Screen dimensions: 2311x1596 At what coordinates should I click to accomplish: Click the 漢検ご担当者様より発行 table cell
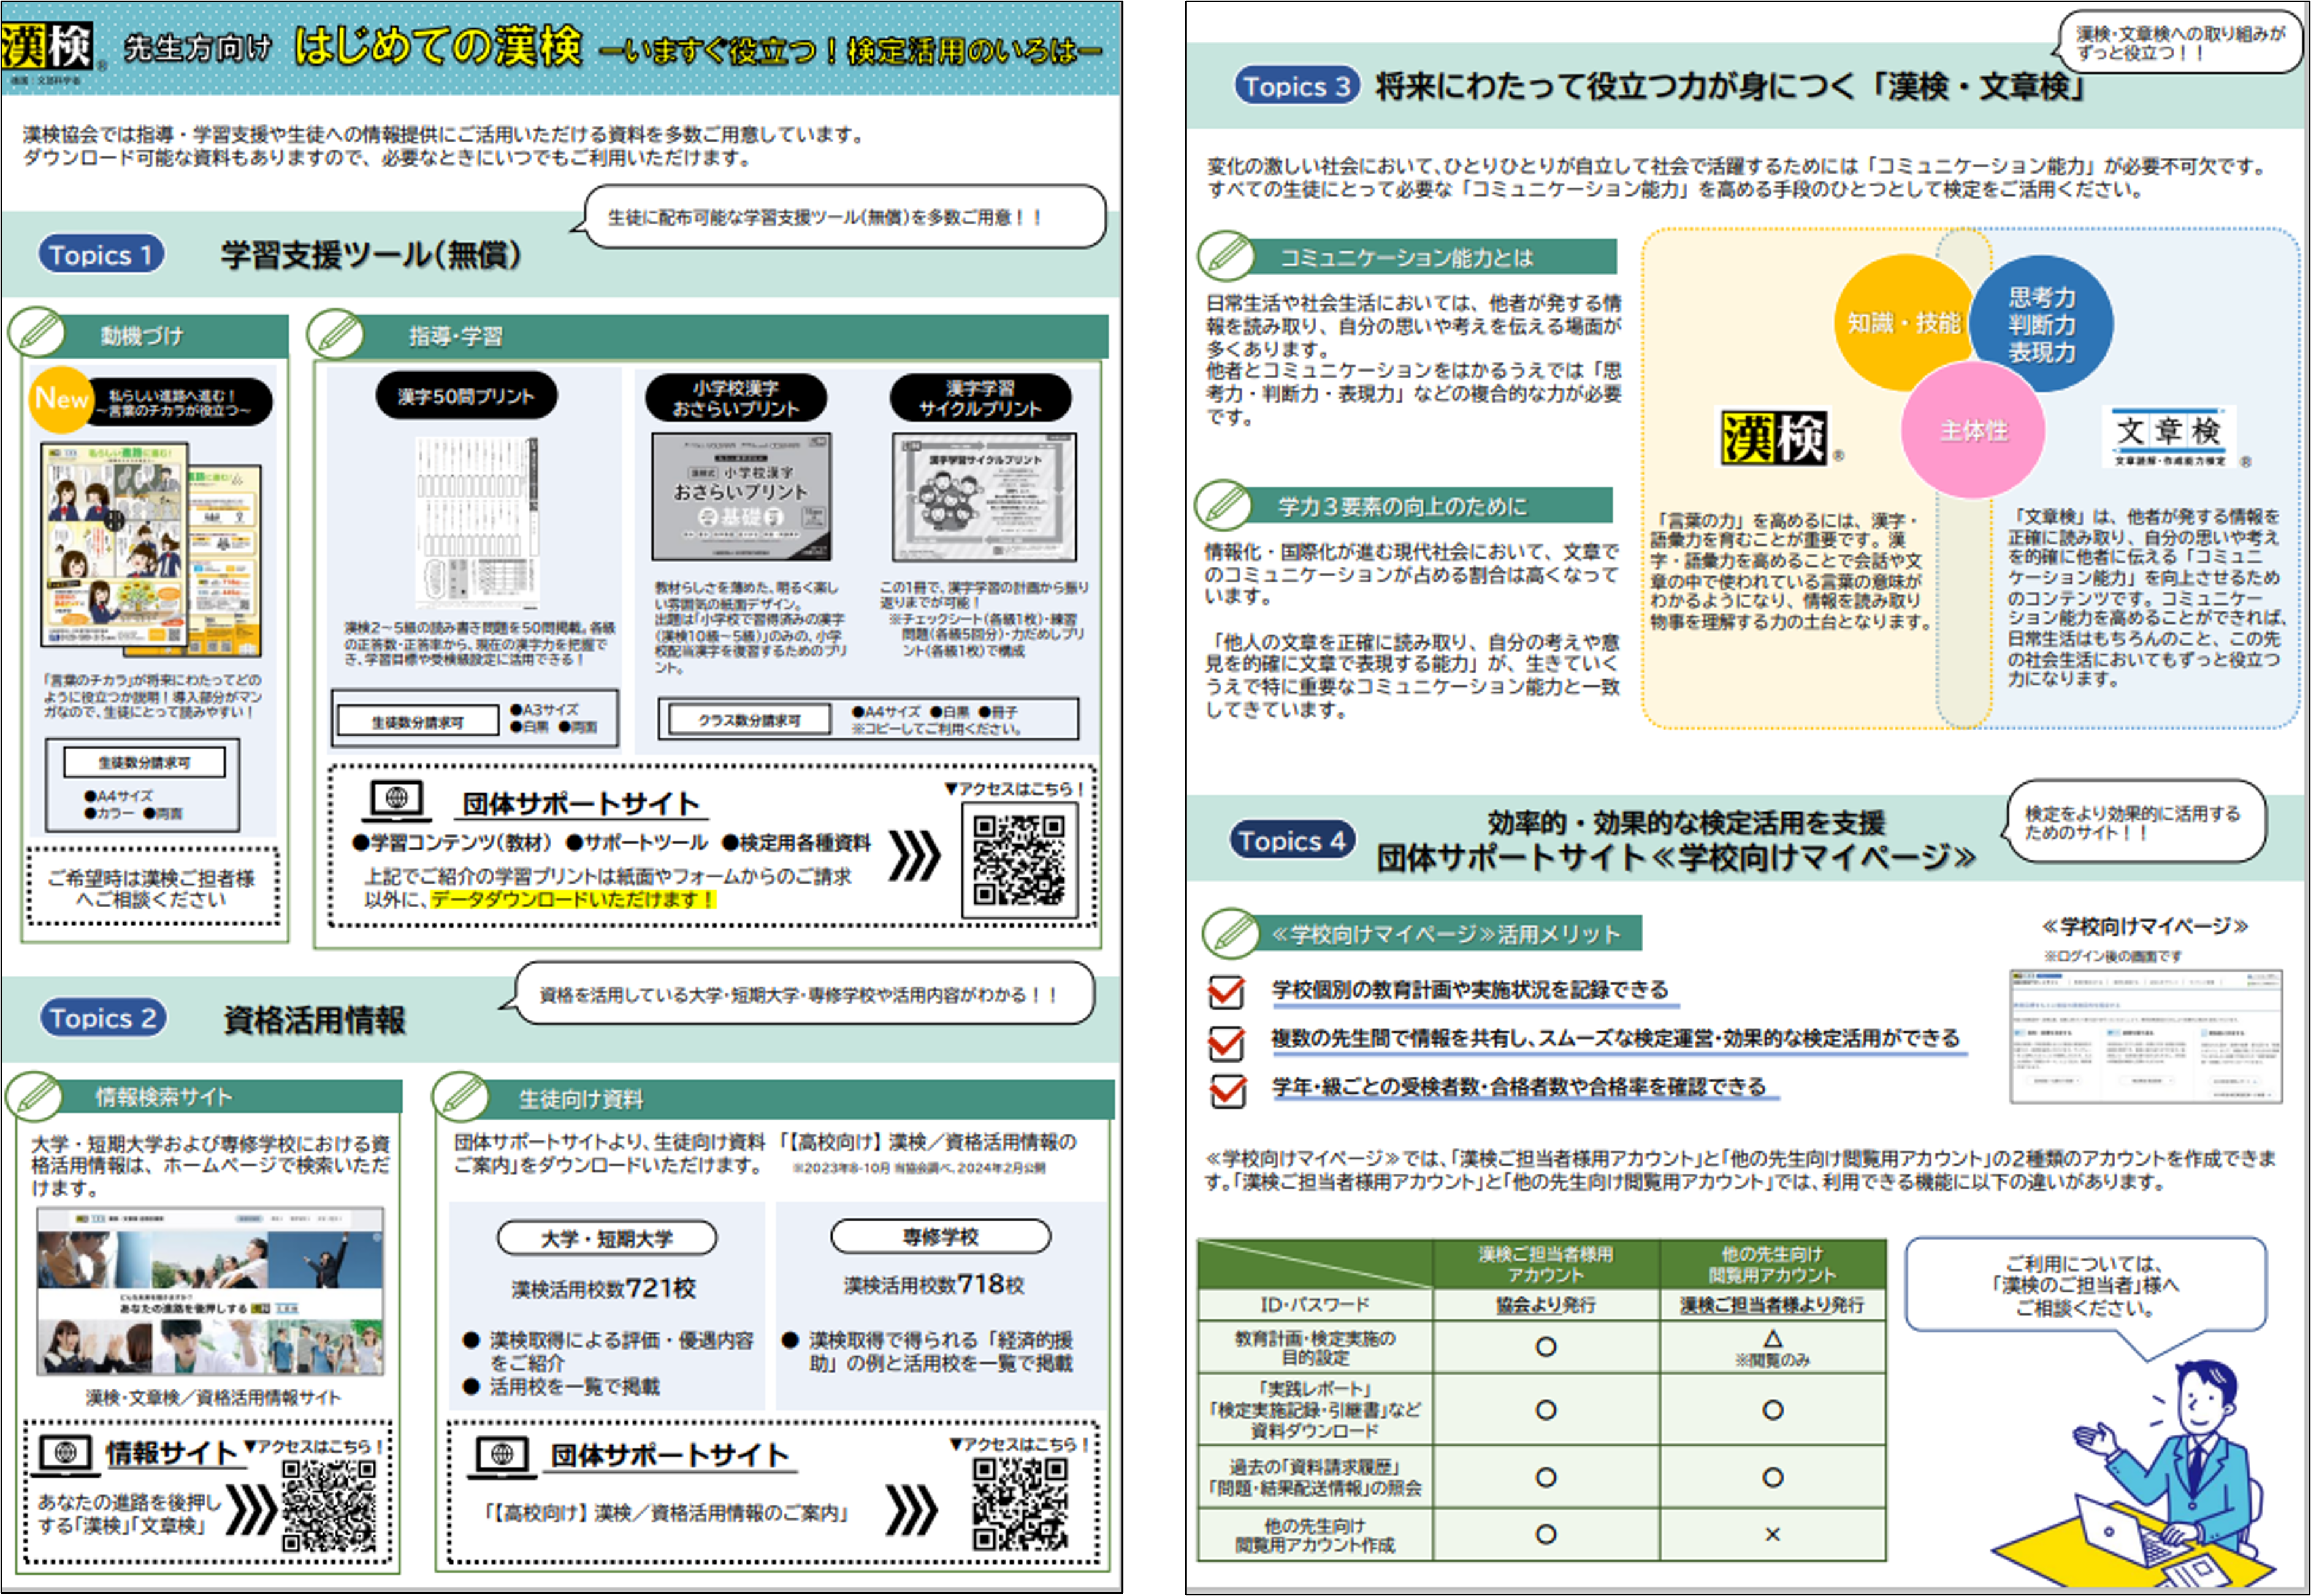coord(1772,1305)
